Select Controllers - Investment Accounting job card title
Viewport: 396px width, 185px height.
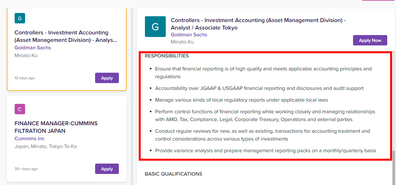pyautogui.click(x=66, y=36)
